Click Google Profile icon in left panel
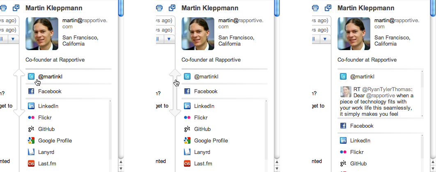Image resolution: width=436 pixels, height=172 pixels. pyautogui.click(x=31, y=141)
